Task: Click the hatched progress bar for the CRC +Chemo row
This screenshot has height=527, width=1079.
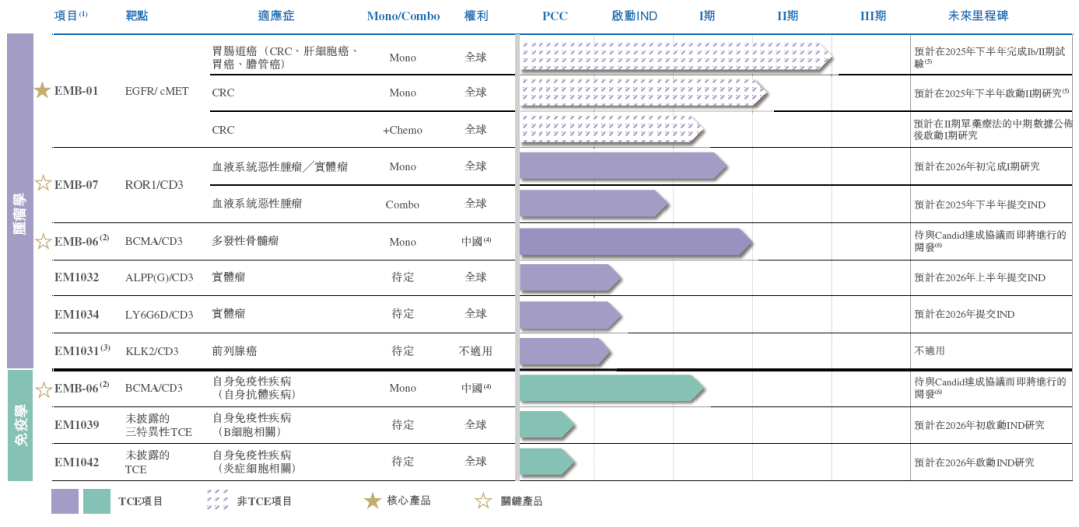Action: coord(611,129)
